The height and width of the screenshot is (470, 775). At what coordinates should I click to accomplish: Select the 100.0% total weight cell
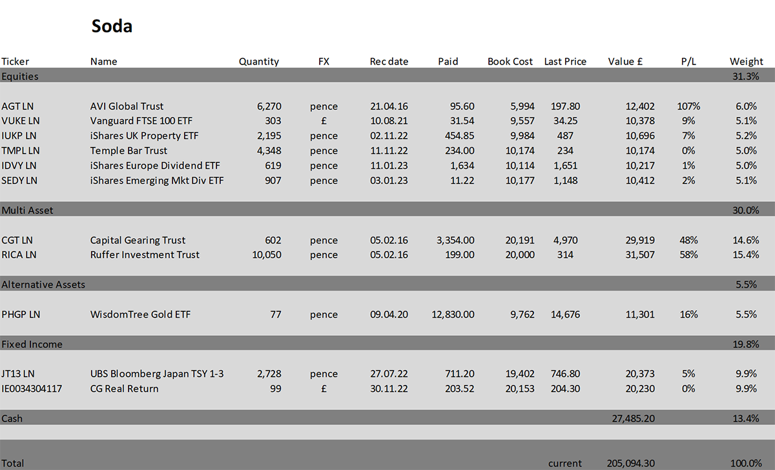pos(745,463)
